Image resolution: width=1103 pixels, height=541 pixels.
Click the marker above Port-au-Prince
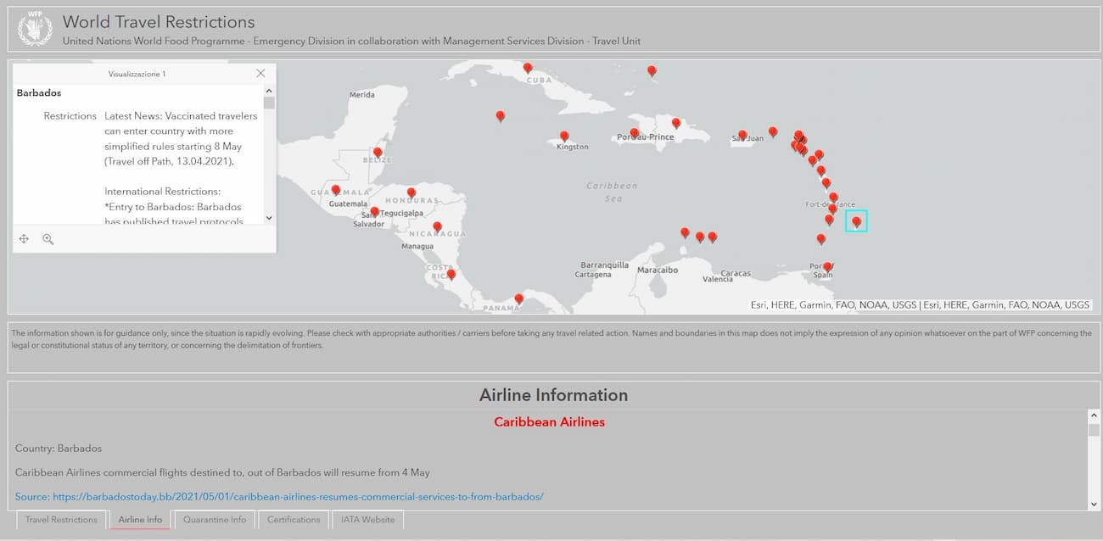[x=634, y=133]
